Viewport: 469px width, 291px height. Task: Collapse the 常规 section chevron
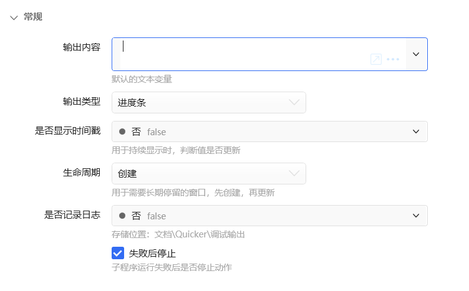click(14, 17)
